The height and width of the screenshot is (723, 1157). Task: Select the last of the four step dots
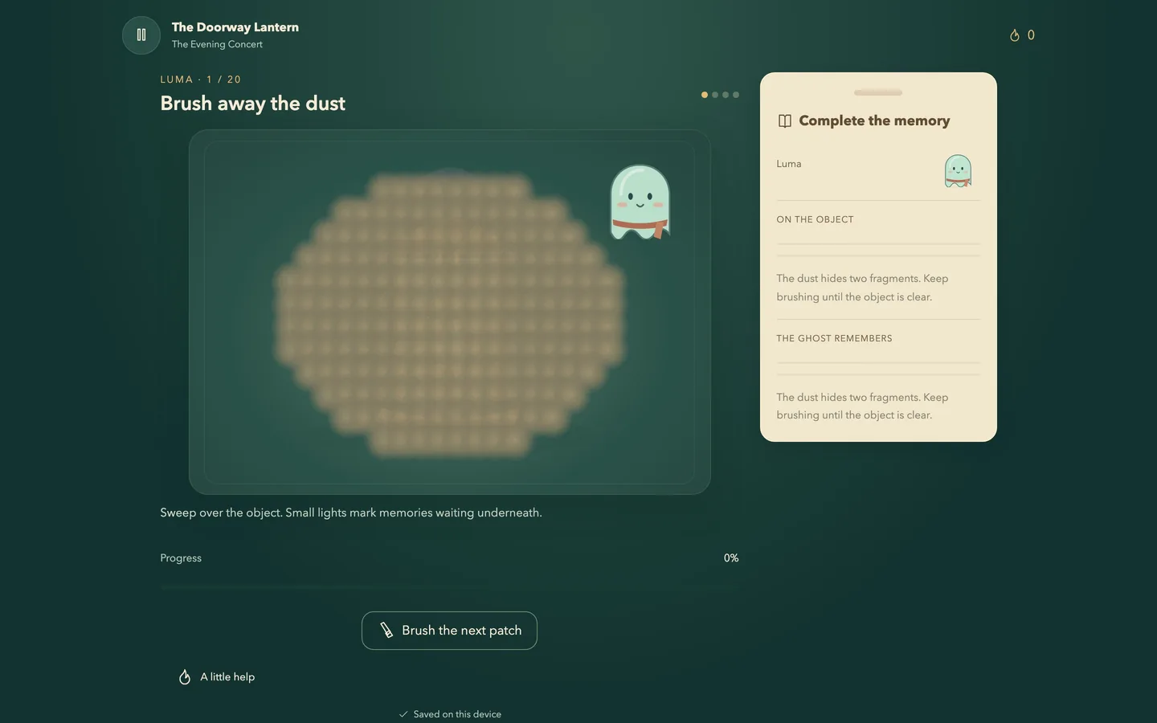click(x=736, y=95)
